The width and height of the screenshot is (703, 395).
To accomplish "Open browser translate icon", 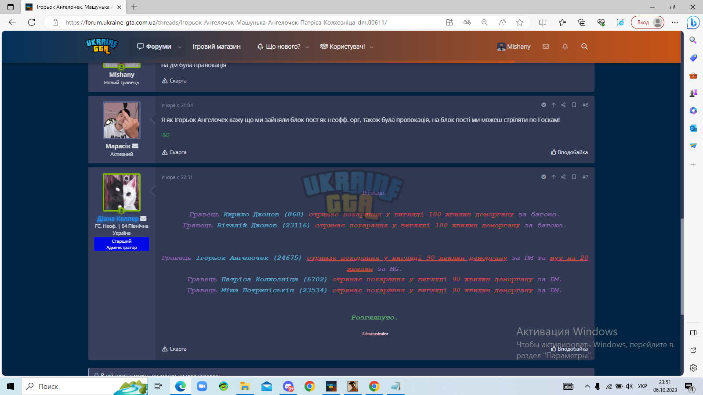I will point(467,22).
